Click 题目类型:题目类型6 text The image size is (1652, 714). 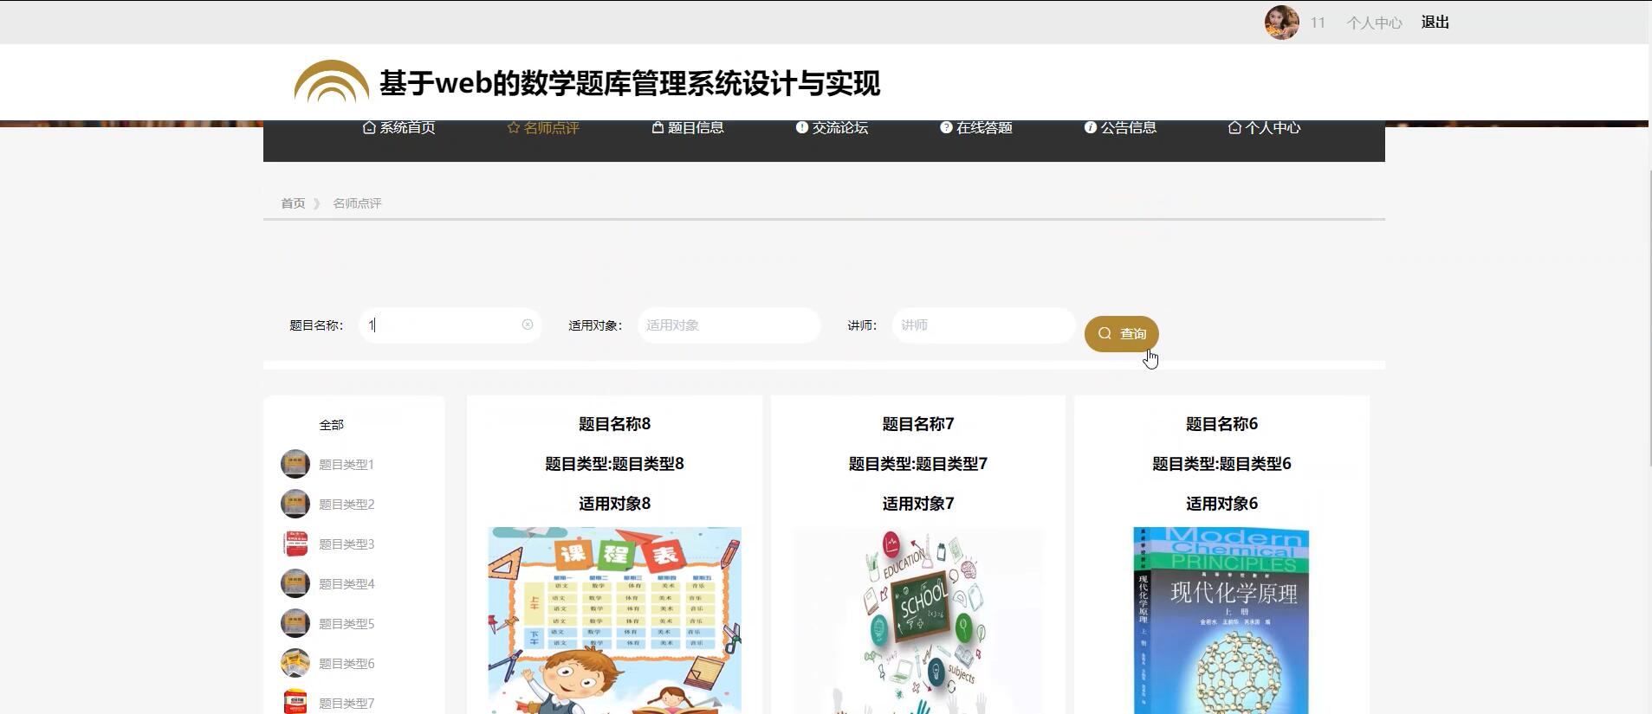1221,464
